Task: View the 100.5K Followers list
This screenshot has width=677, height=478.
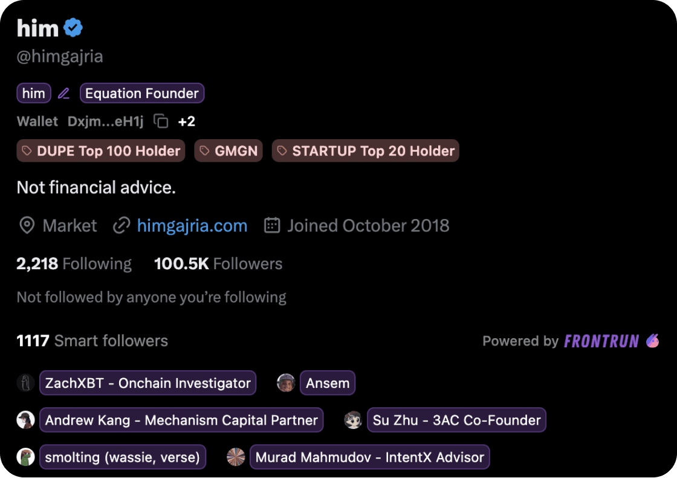Action: tap(218, 264)
